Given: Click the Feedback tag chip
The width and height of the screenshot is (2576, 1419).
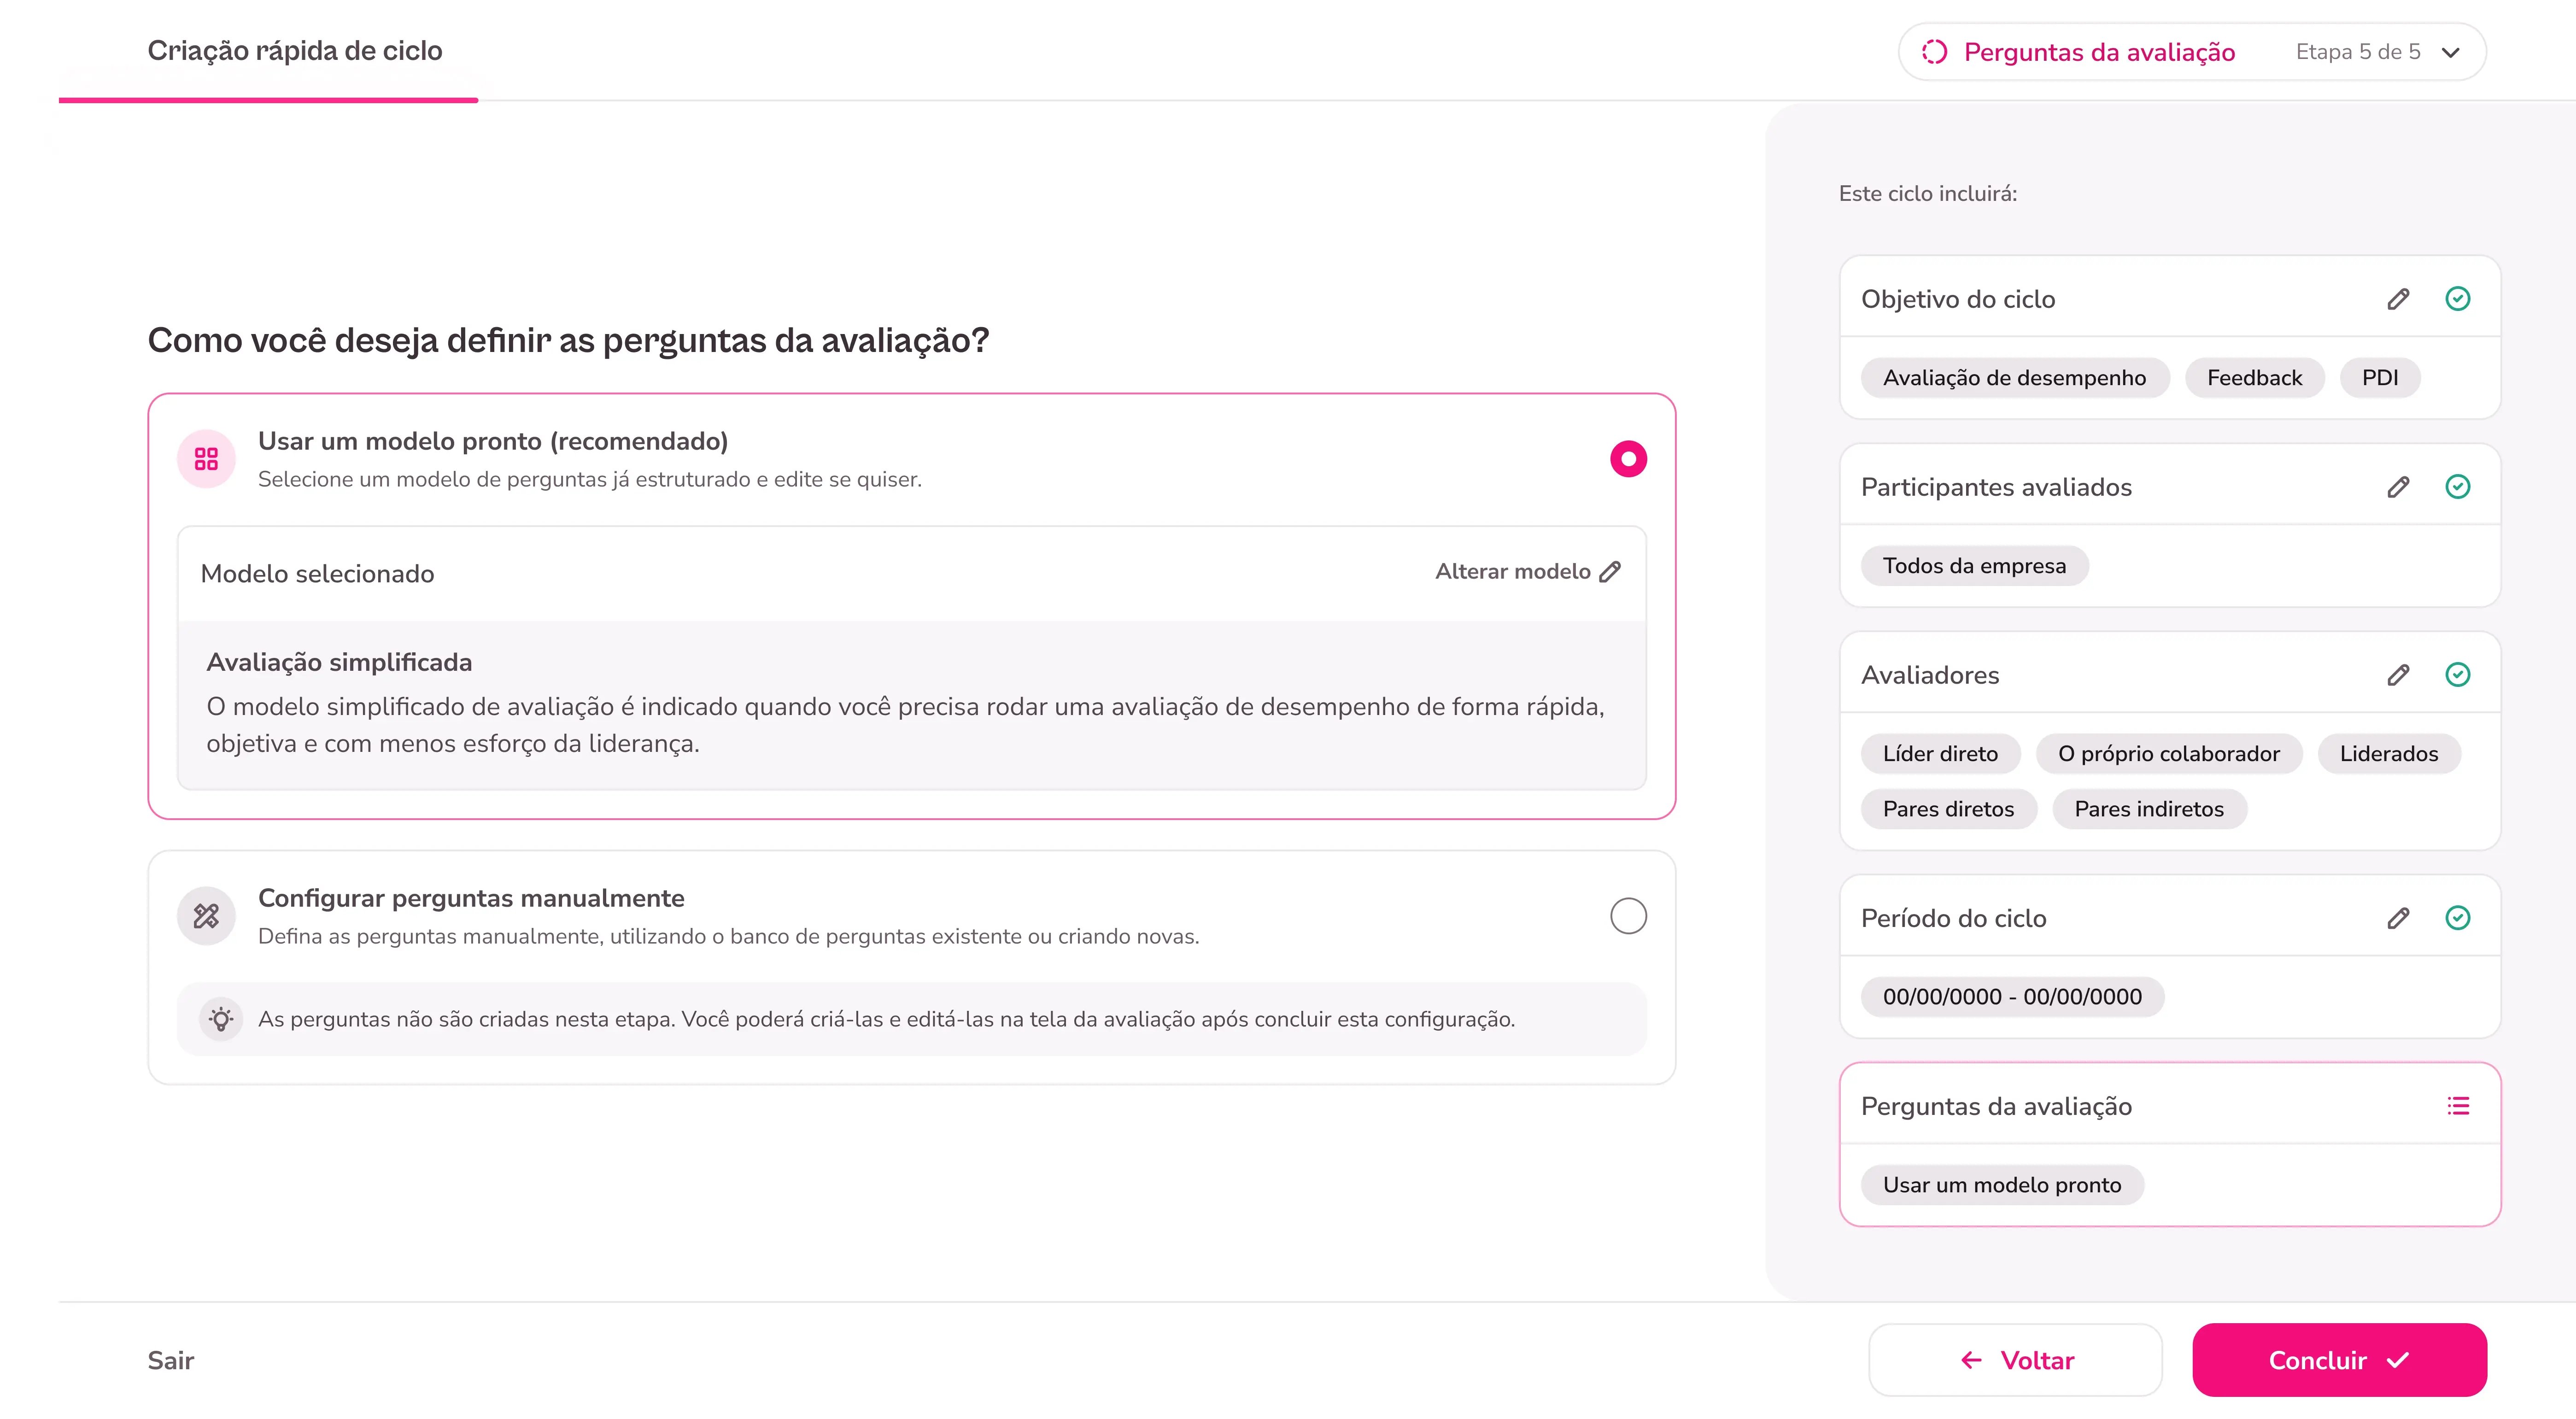Looking at the screenshot, I should pos(2254,378).
